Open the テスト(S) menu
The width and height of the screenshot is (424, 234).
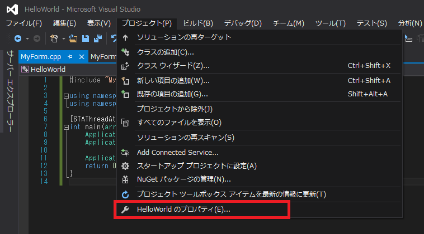tap(372, 23)
